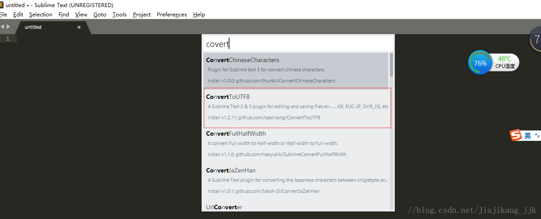Click 'install v1.0.0; github.com/thunkli/ConvertChineseCharacters' text
541x219 pixels.
(x=272, y=81)
